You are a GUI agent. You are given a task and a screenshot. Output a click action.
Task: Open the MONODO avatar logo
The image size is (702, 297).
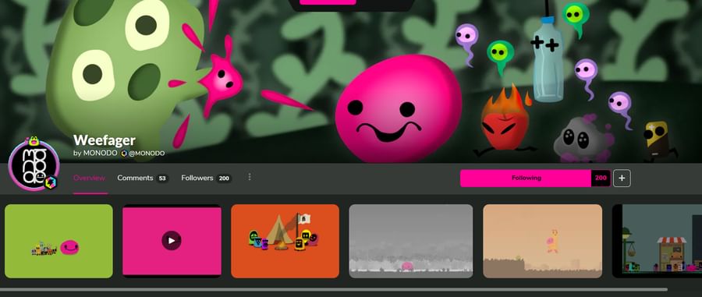point(34,164)
